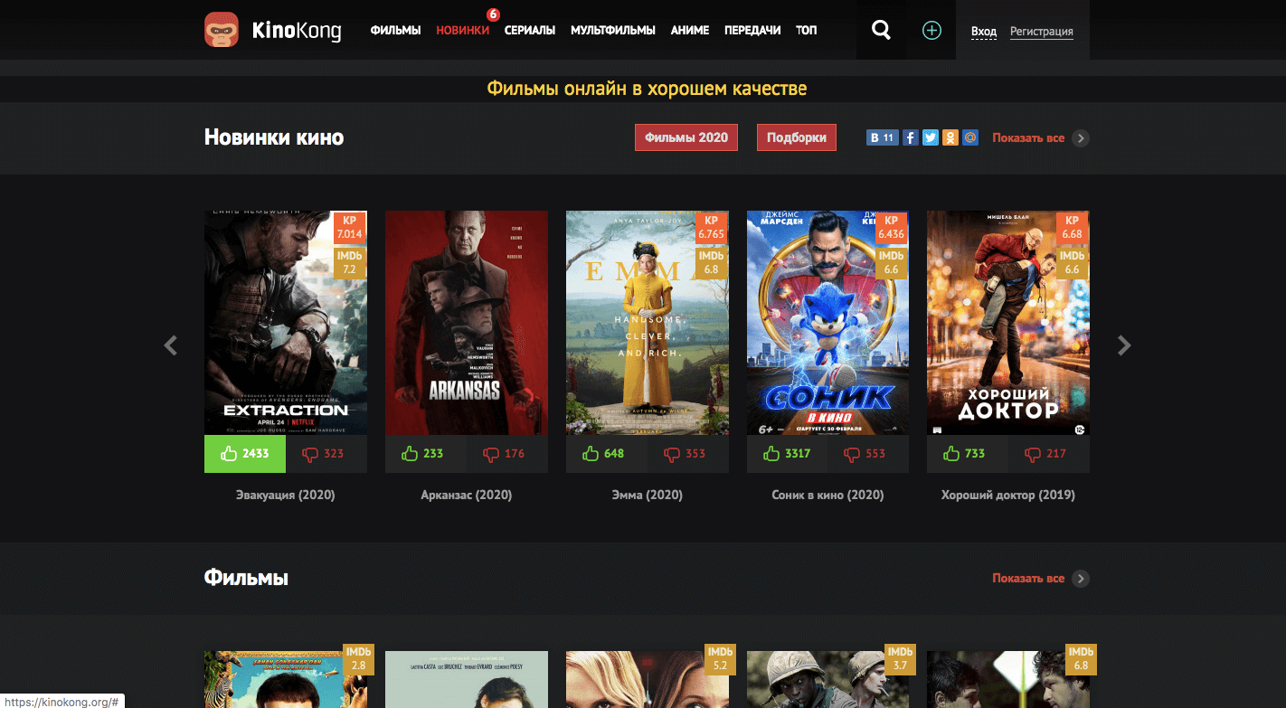Click the IMDb 5.2 badge in Фильмы row
Screen dimensions: 1286x708
720,659
